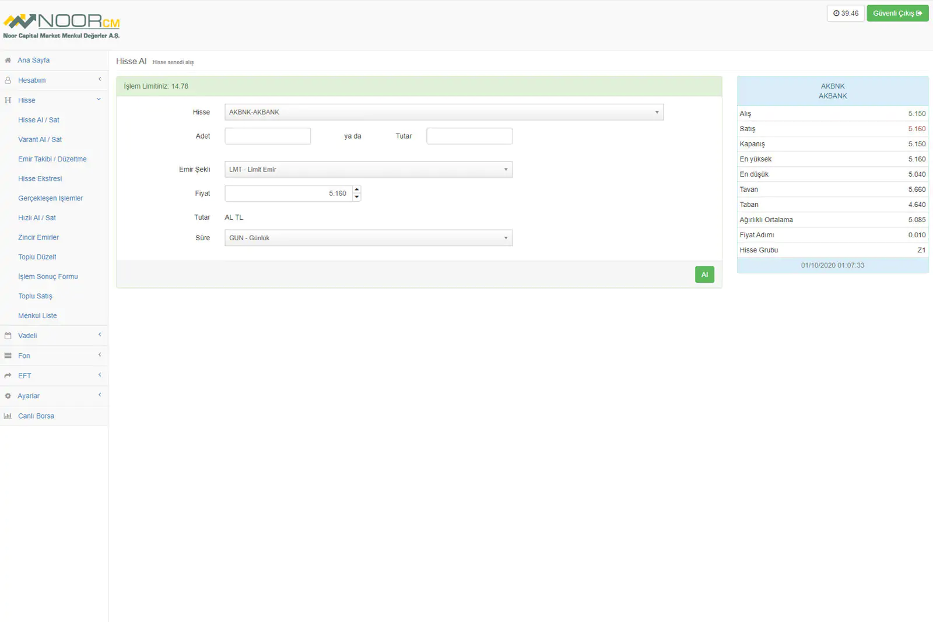Image resolution: width=933 pixels, height=622 pixels.
Task: Decrease Fiyat with the down stepper arrow
Action: 357,197
